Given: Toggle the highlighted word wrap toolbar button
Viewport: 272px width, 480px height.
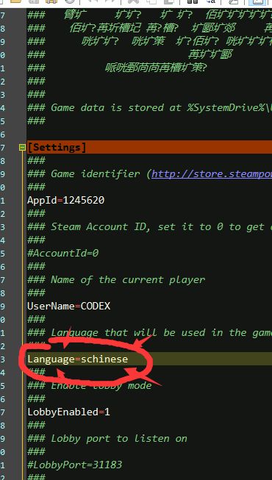Looking at the screenshot, I should coord(258,1).
